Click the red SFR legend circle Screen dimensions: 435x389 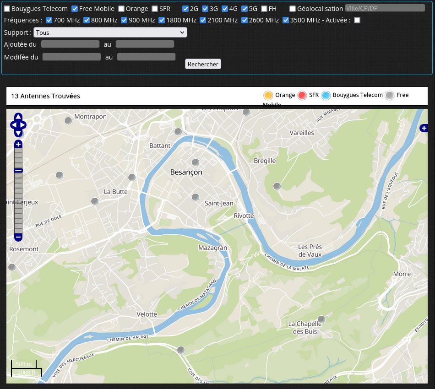pos(302,95)
